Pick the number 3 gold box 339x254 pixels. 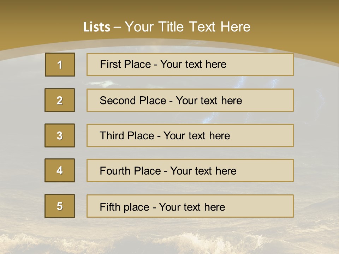click(60, 135)
